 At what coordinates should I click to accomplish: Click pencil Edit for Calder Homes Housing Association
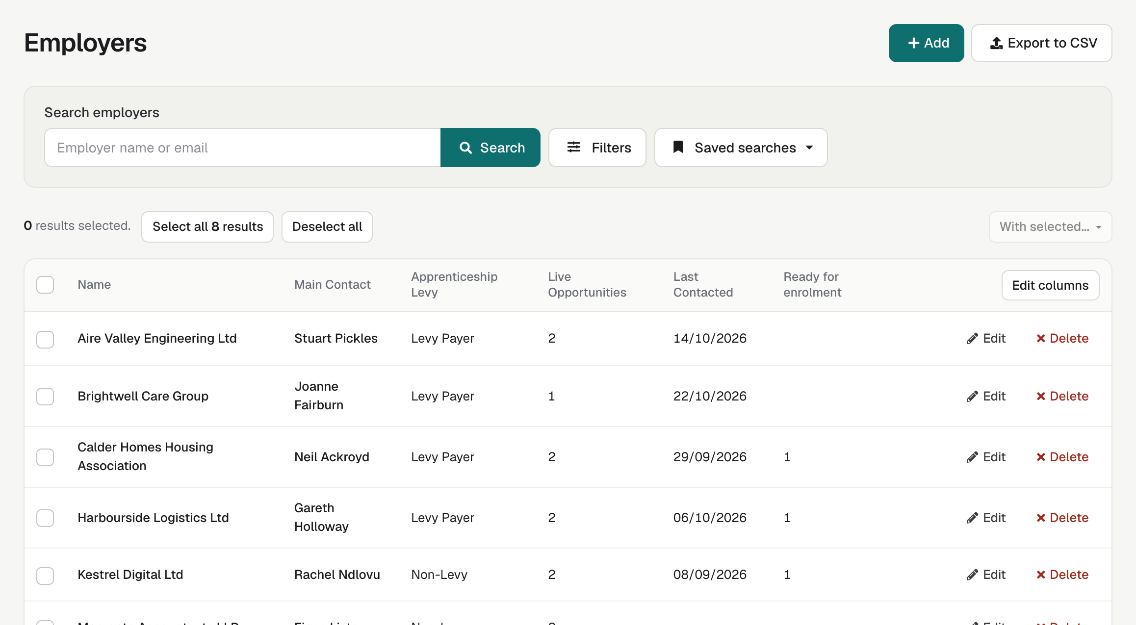click(x=986, y=457)
